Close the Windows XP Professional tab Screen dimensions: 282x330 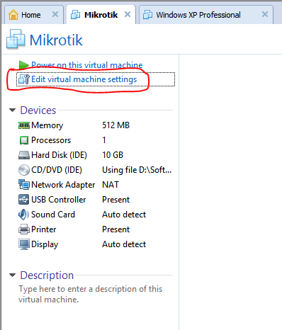coord(265,15)
